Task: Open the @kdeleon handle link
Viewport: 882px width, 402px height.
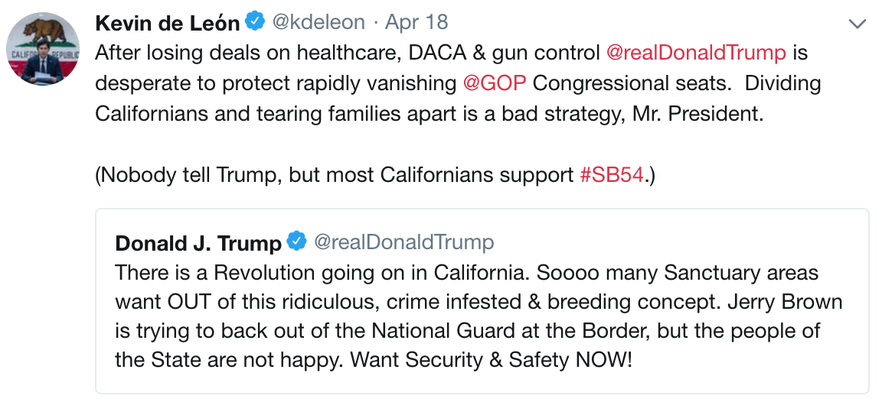Action: tap(318, 23)
